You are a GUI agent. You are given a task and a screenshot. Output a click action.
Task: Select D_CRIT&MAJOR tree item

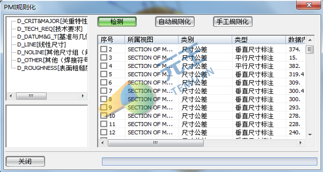pos(52,21)
